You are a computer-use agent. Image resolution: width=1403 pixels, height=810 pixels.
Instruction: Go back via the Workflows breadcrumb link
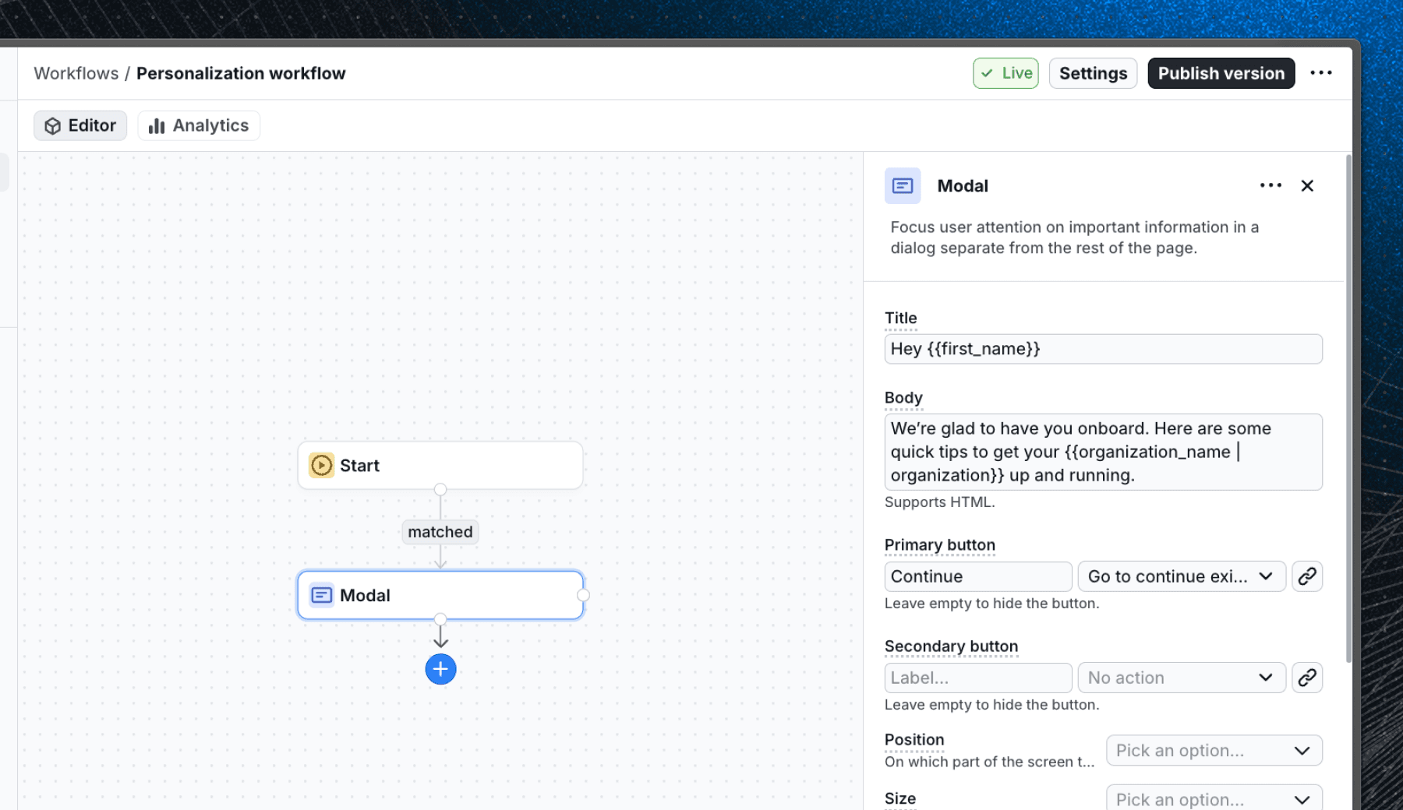point(76,72)
